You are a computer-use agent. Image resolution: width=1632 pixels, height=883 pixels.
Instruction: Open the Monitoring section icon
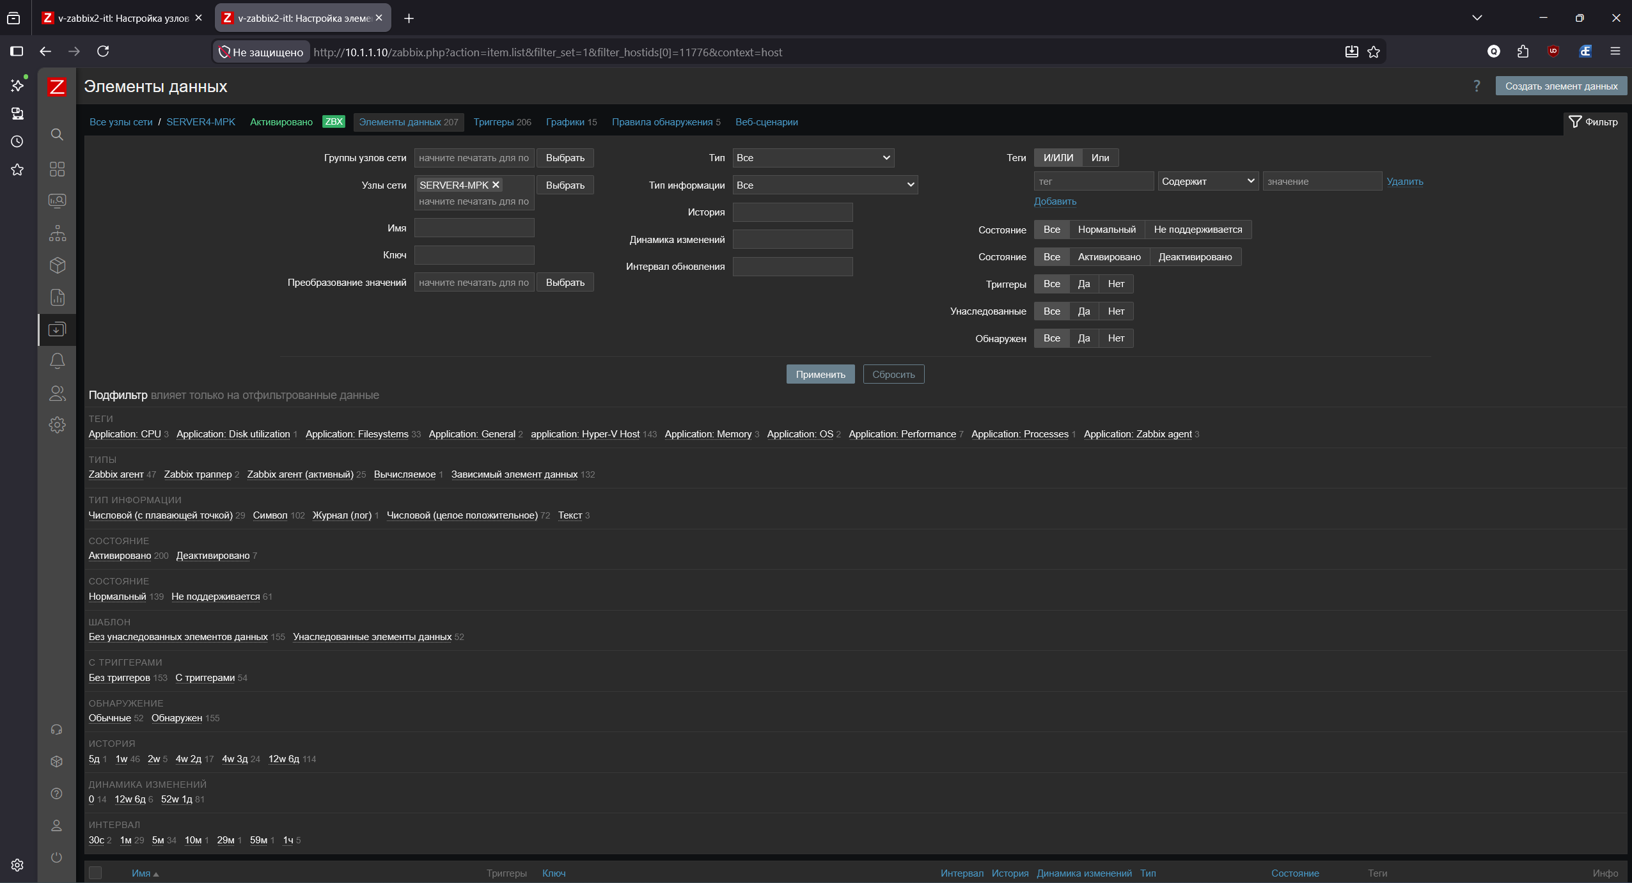coord(57,201)
